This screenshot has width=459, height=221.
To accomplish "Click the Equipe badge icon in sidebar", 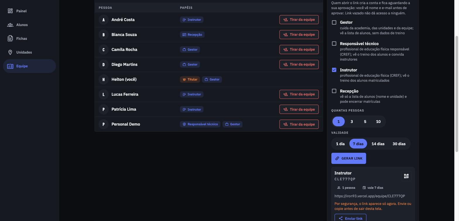I will click(10, 66).
